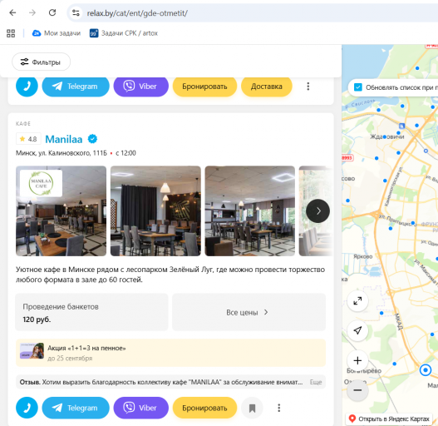Screen dimensions: 438x426
Task: Go forward in browser history
Action: [32, 12]
